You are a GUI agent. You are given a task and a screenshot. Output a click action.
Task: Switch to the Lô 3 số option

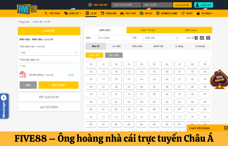tap(114, 55)
